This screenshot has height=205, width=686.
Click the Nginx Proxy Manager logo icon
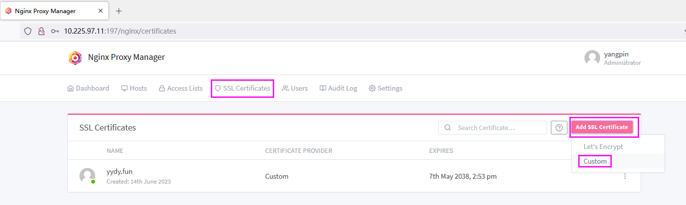coord(75,58)
